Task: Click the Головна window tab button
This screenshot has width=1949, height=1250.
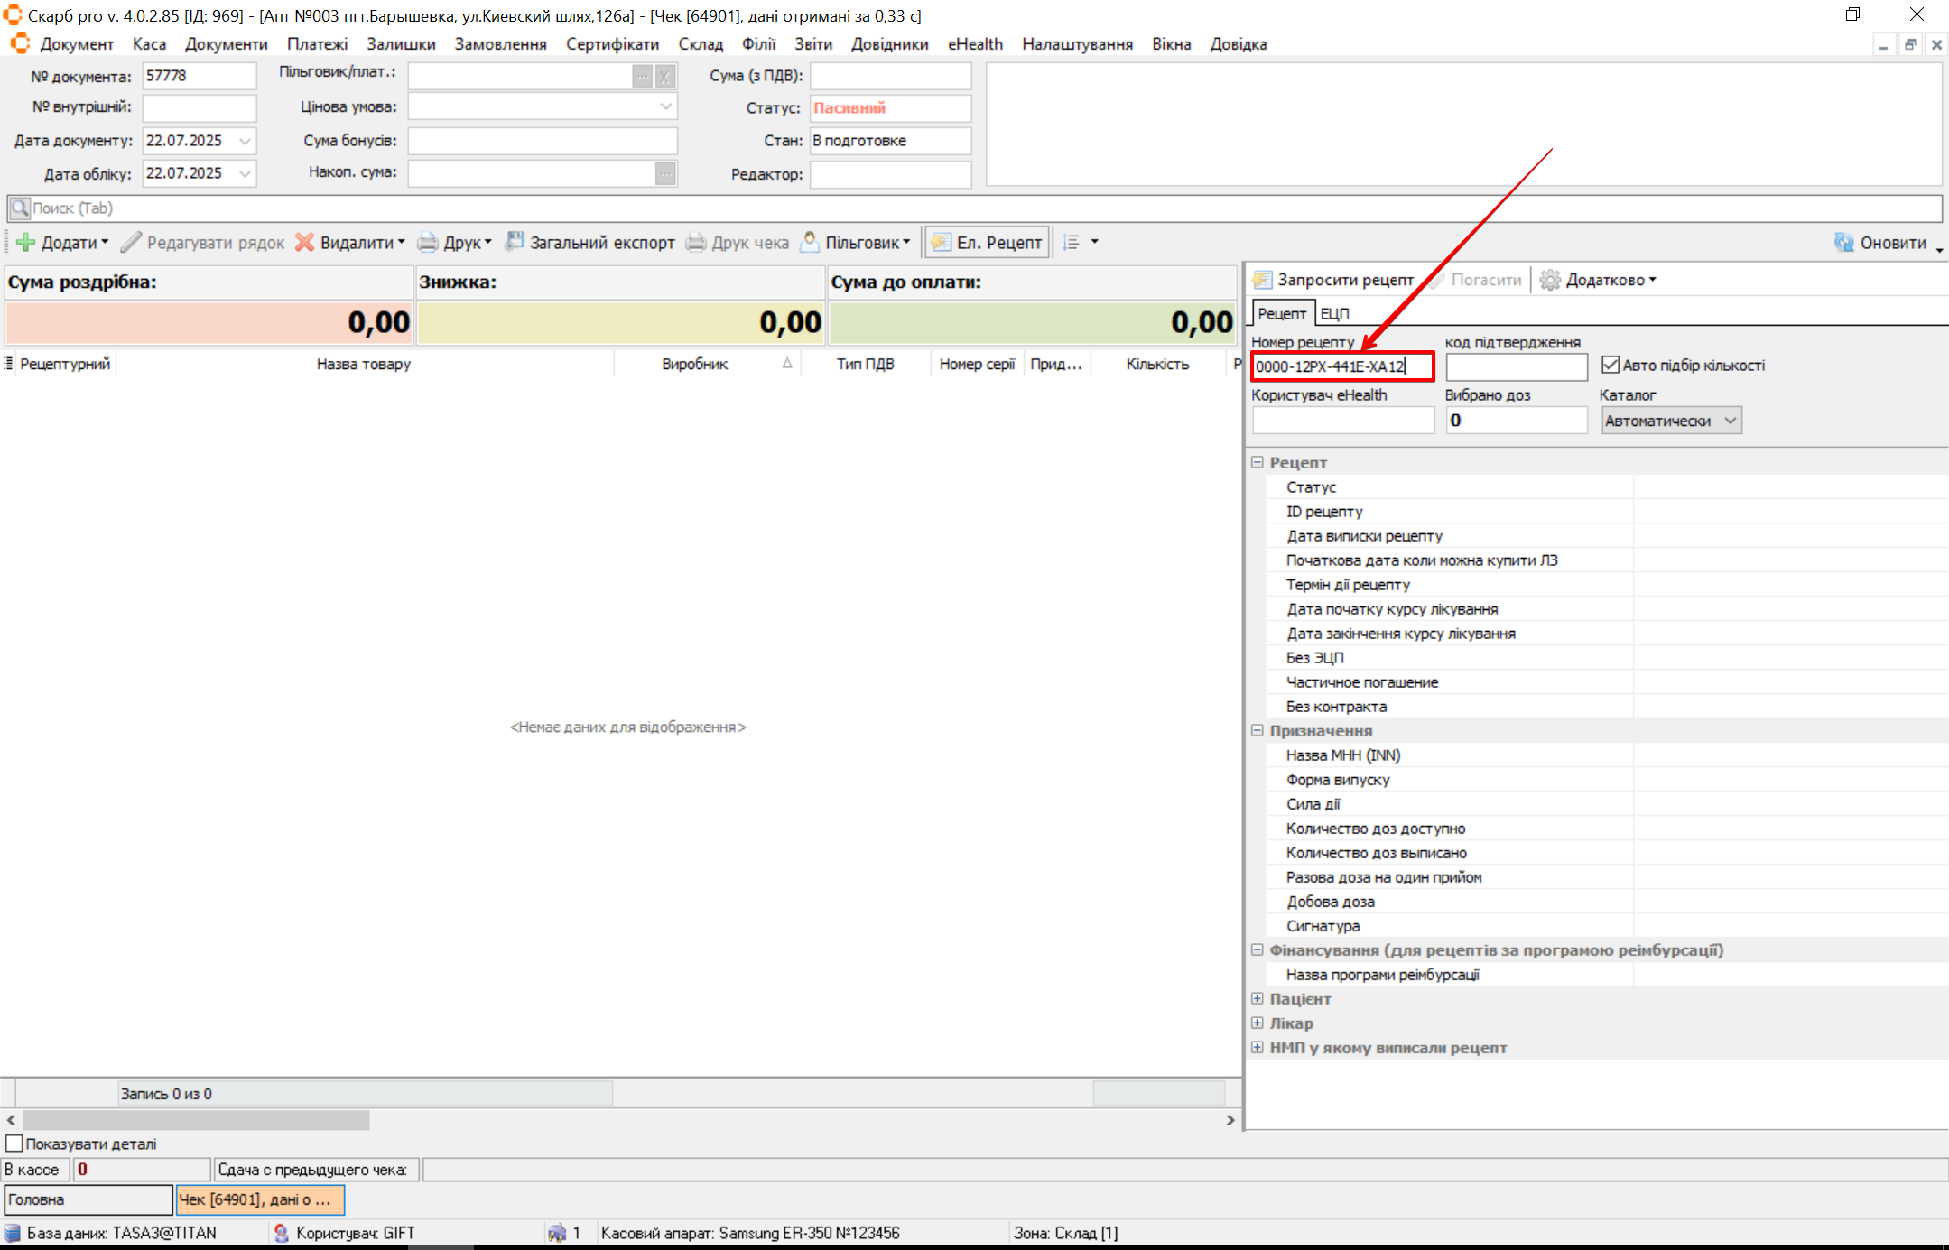Action: point(88,1199)
